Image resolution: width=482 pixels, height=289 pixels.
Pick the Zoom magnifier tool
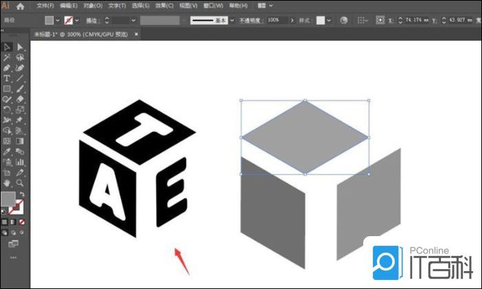pyautogui.click(x=20, y=183)
